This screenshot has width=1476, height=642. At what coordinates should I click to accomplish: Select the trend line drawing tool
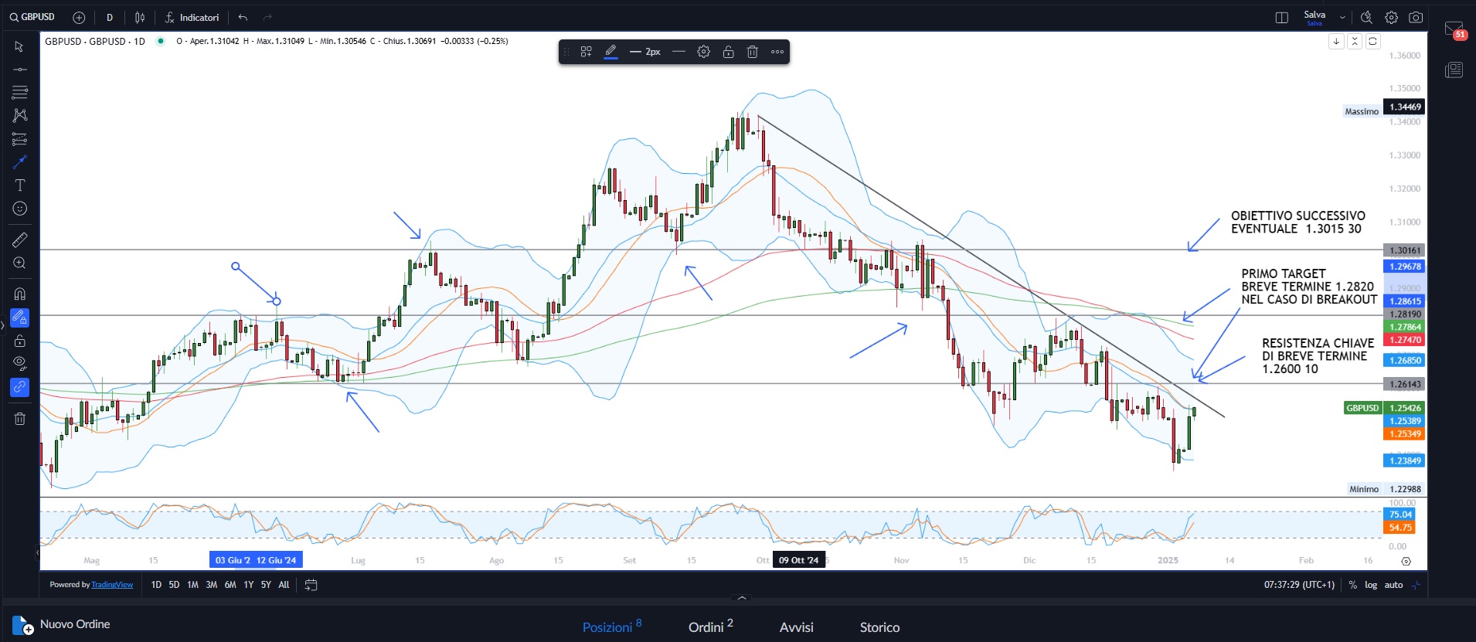[19, 70]
